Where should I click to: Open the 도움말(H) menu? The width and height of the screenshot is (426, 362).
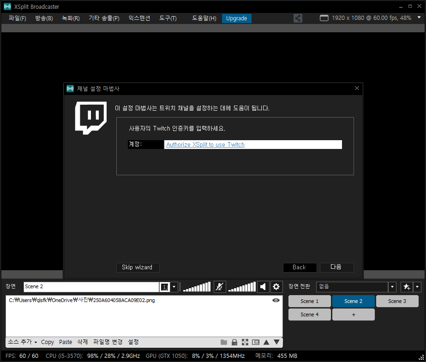204,18
